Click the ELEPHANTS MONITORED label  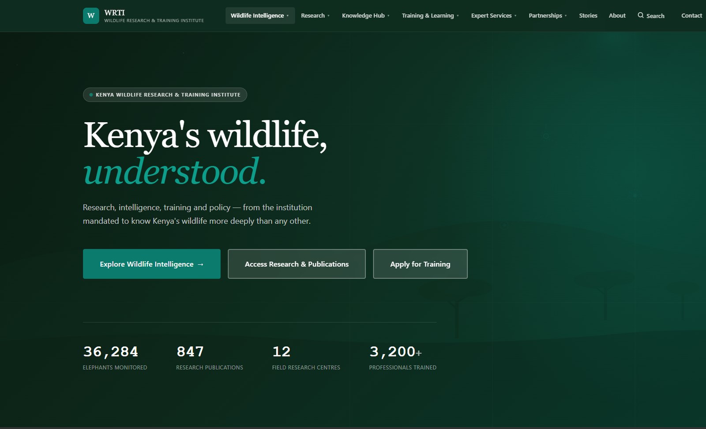(115, 367)
